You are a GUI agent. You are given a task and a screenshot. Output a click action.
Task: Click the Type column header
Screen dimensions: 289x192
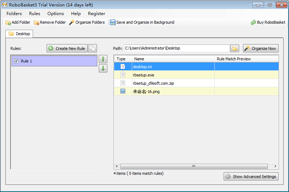123,59
